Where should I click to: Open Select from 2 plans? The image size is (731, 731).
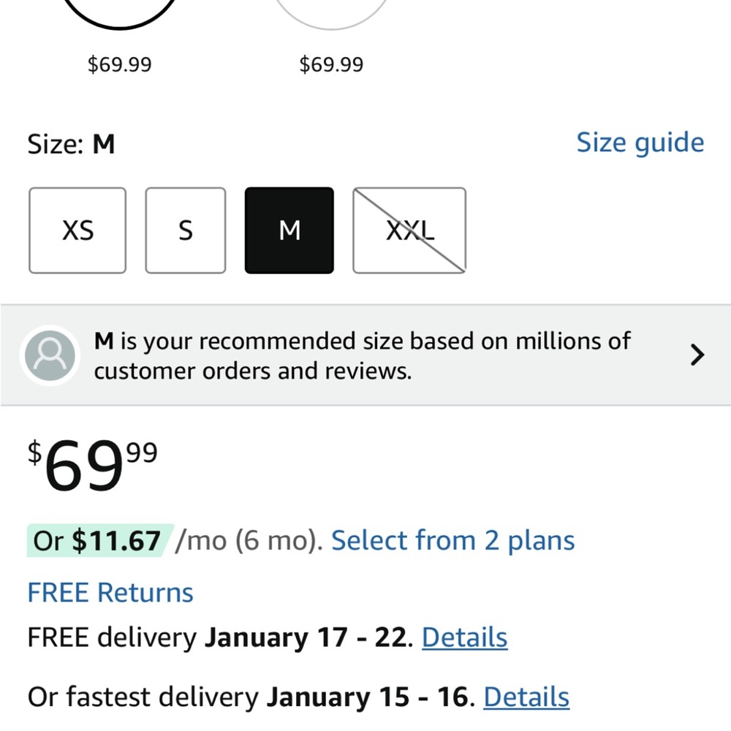[x=452, y=541]
